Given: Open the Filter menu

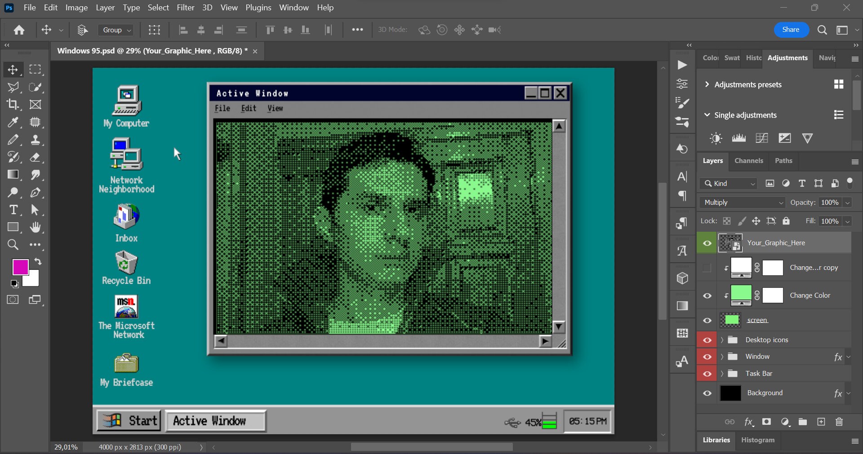Looking at the screenshot, I should pos(185,8).
